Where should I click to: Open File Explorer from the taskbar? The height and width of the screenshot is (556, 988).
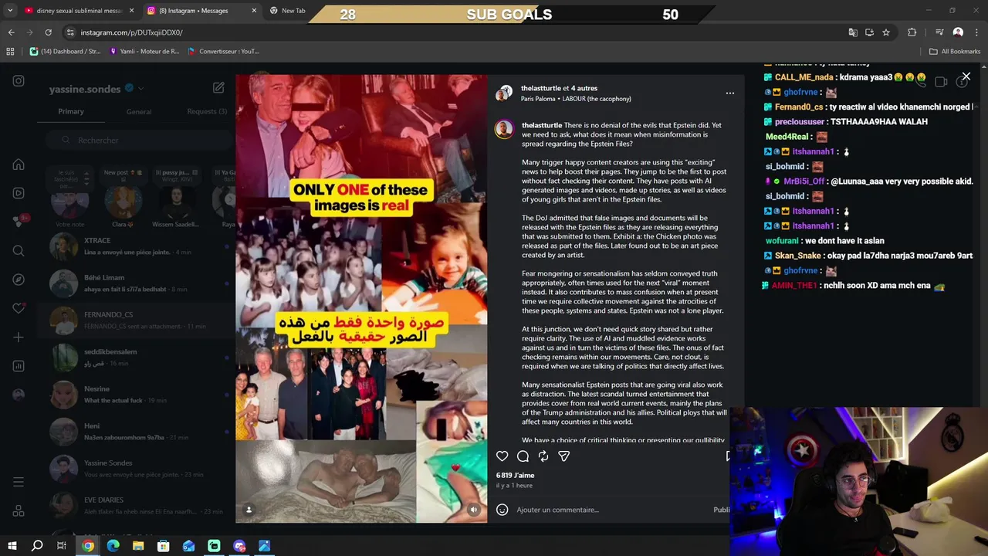point(138,546)
